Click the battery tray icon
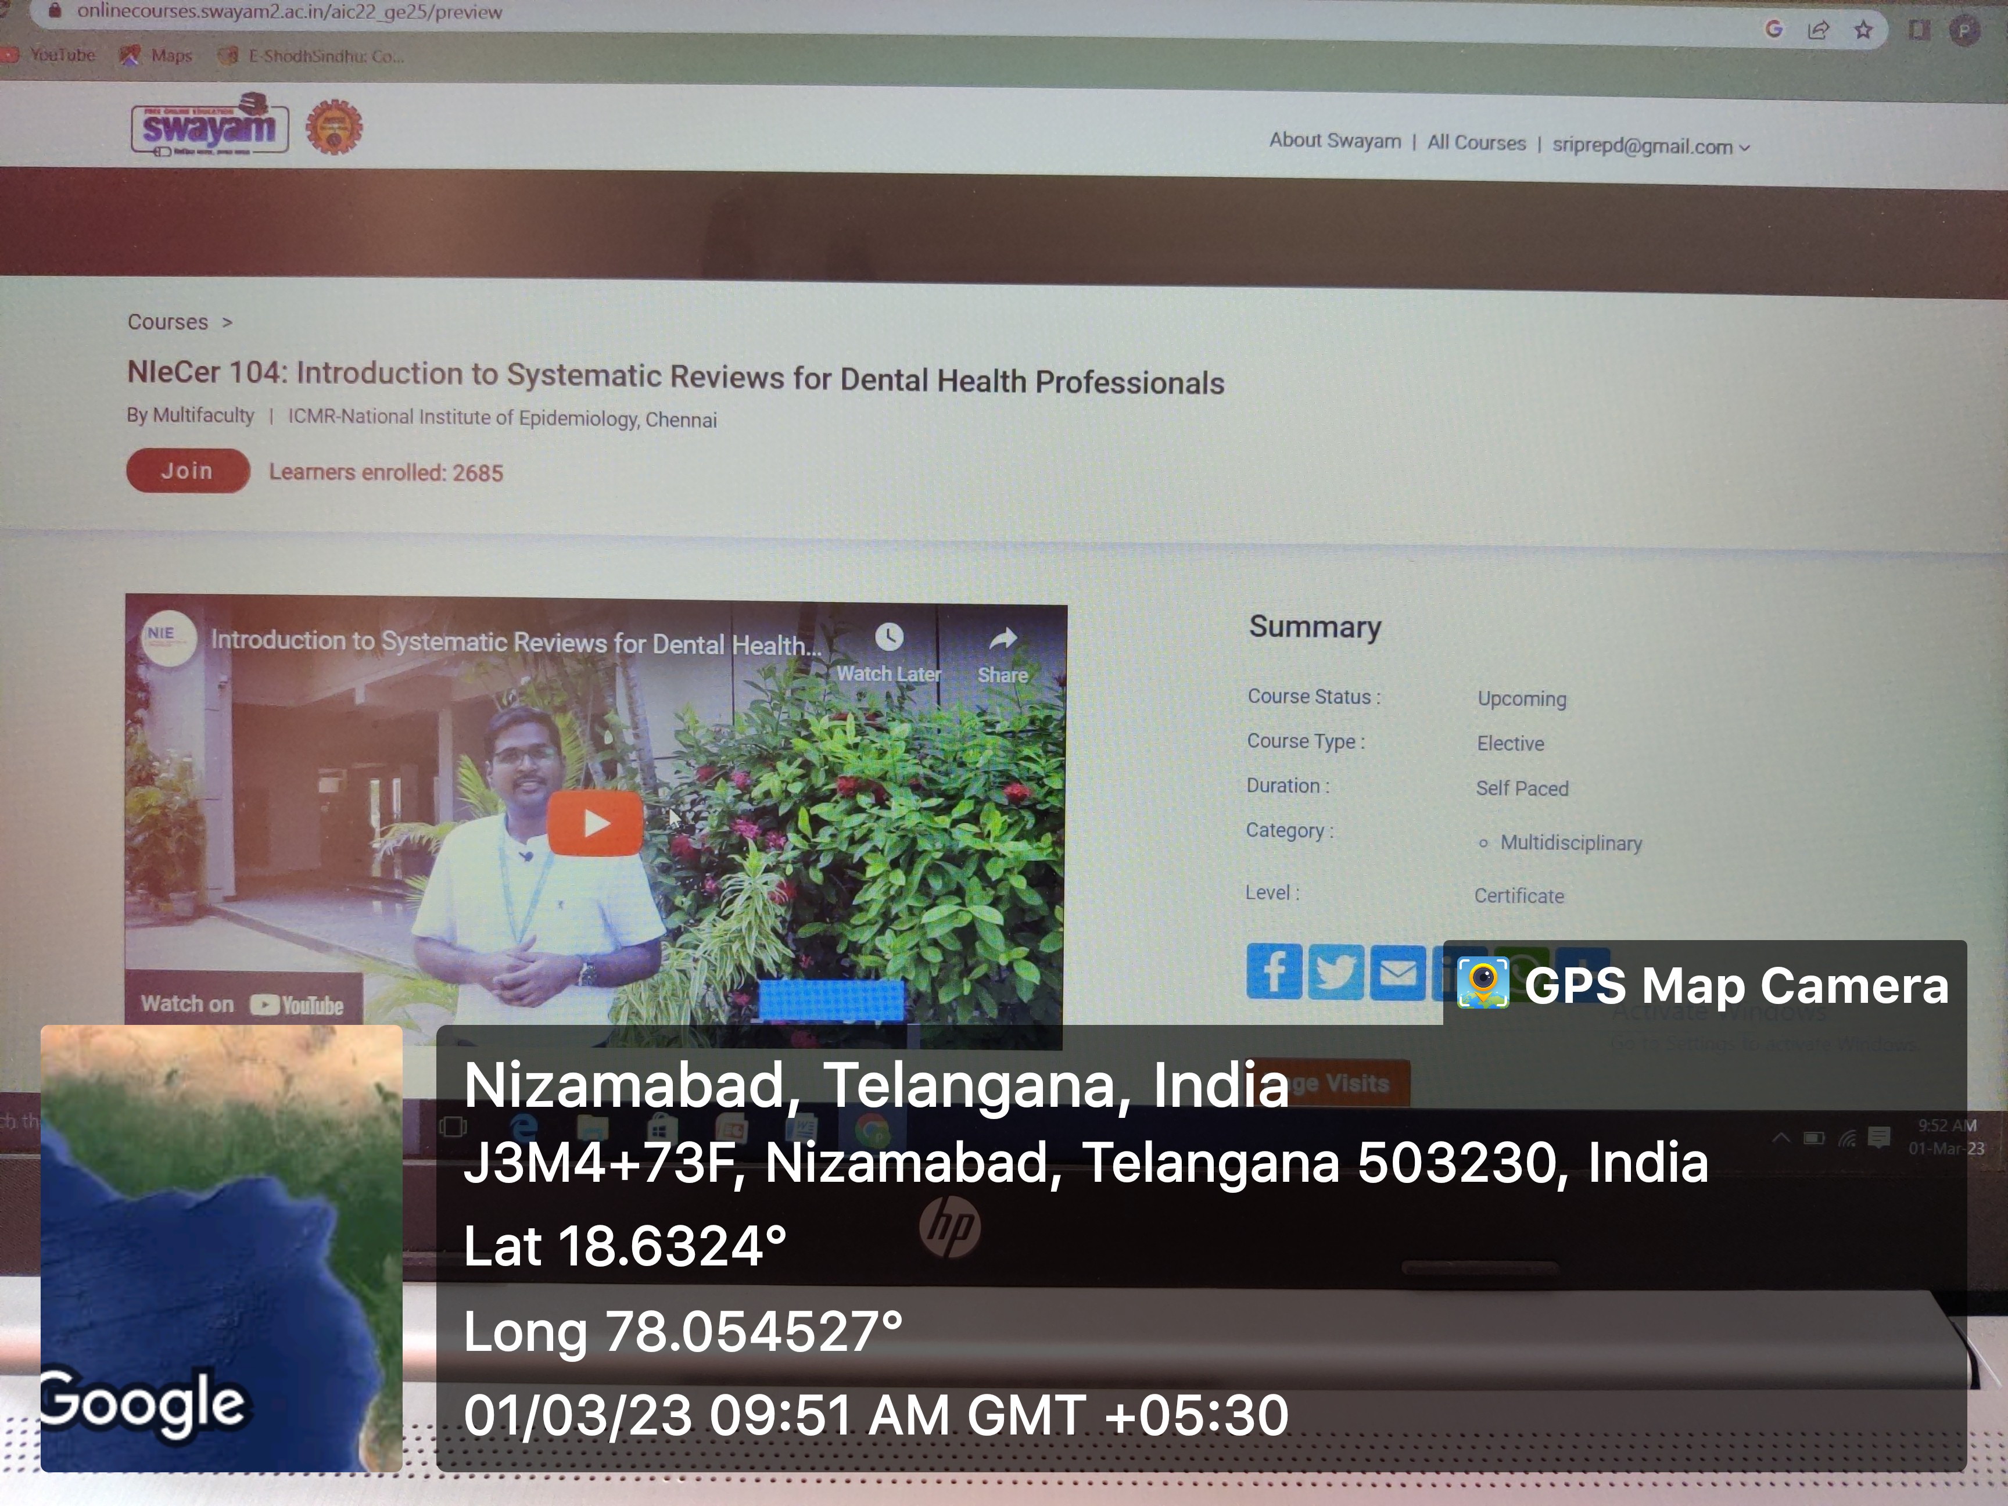Image resolution: width=2008 pixels, height=1506 pixels. (1814, 1138)
